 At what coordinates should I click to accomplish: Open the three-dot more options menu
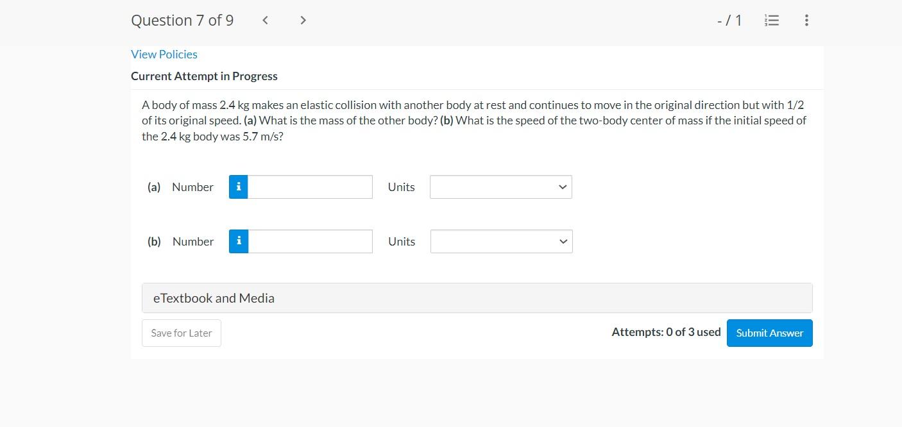806,21
